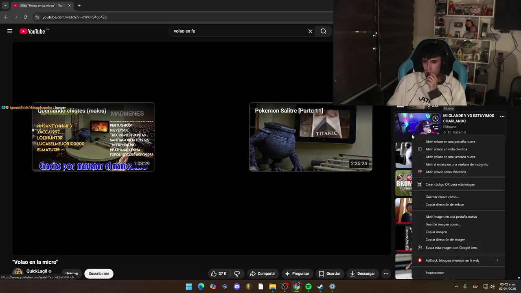
Task: Dislike the video
Action: pos(237,273)
